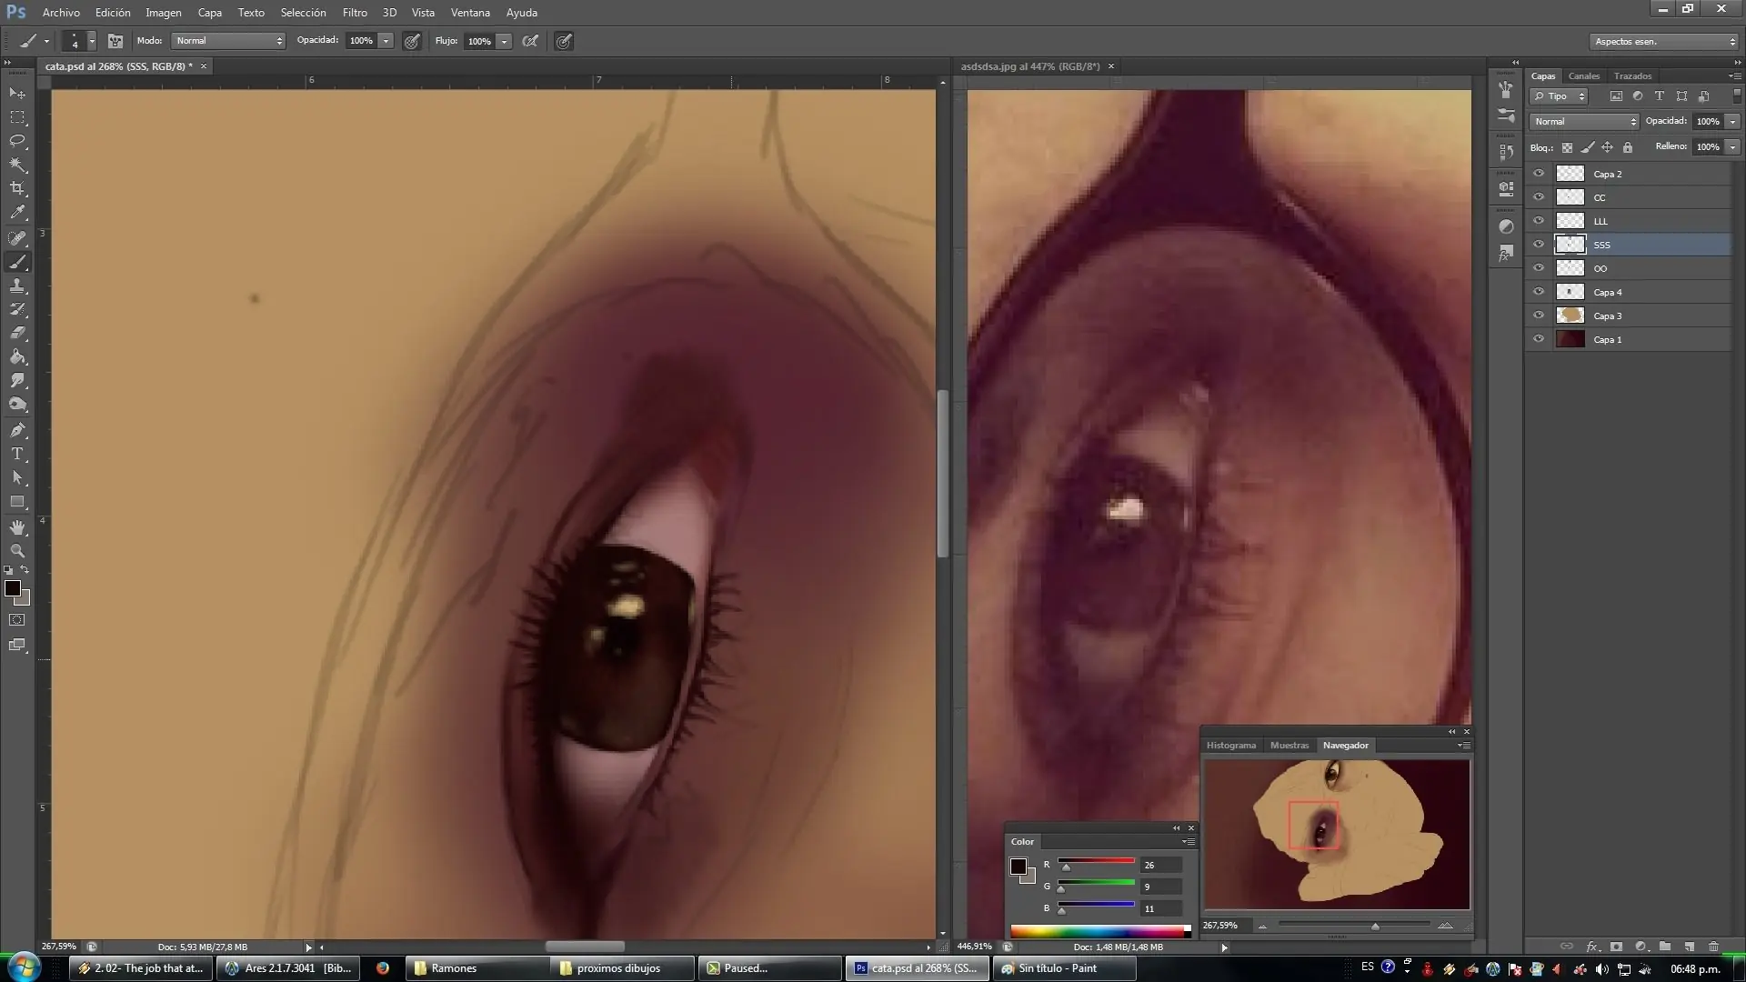Create a new layer via panel icon
The height and width of the screenshot is (982, 1746).
click(1690, 947)
